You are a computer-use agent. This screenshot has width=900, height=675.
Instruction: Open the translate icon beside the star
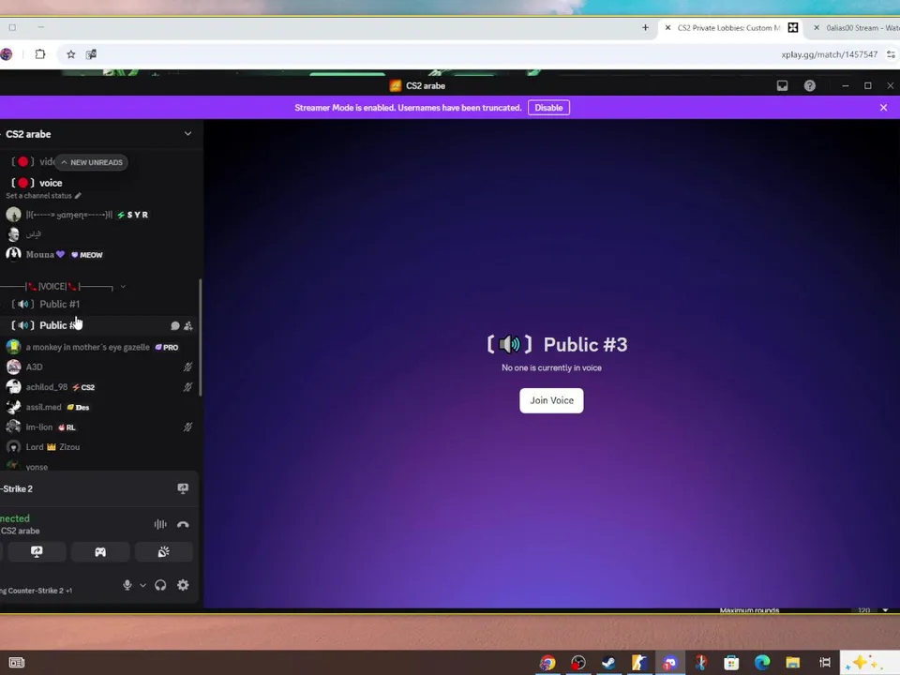coord(91,54)
